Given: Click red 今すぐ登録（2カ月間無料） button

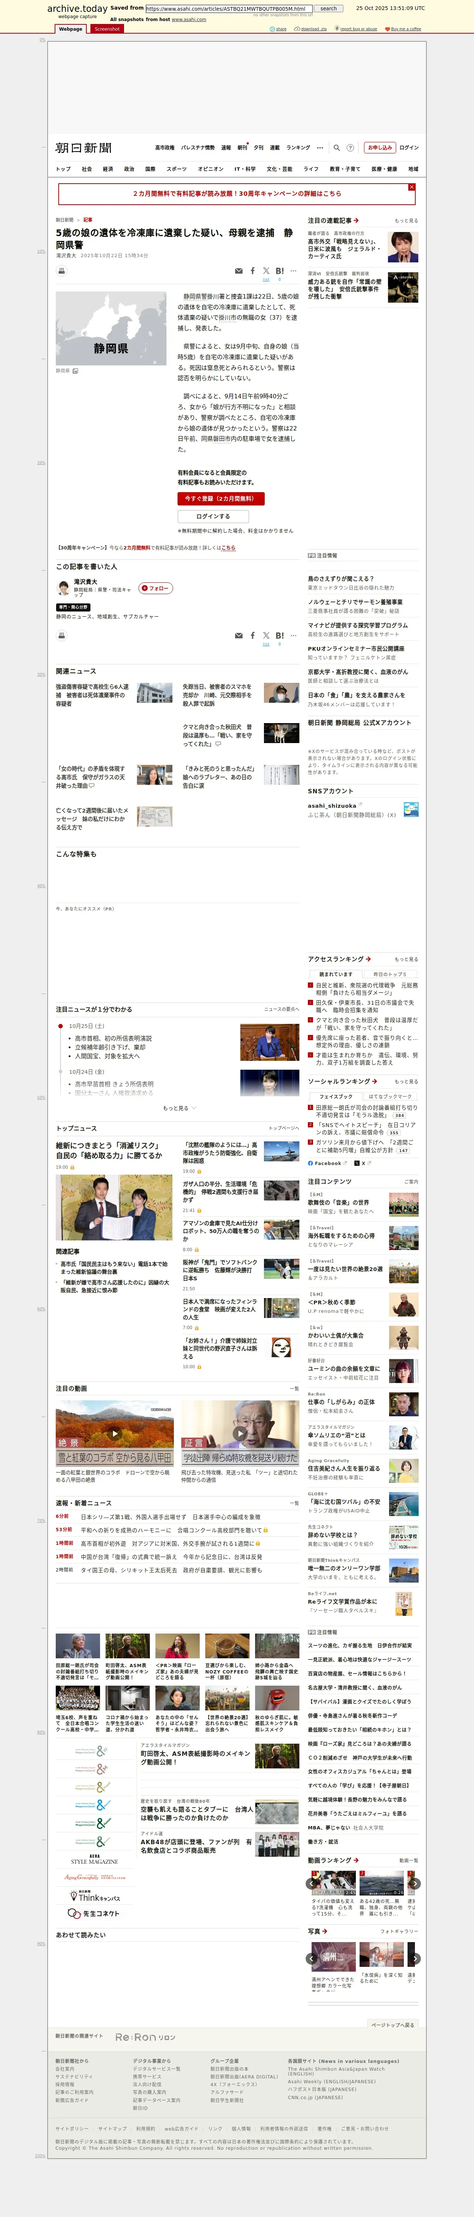Looking at the screenshot, I should tap(221, 498).
